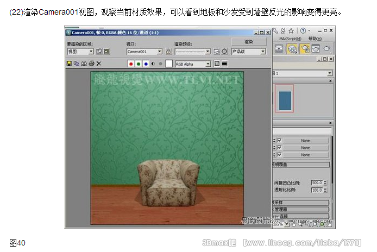Screen dimensions: 377x252
Task: Clear the rendered image with X icon
Action: [x=99, y=64]
